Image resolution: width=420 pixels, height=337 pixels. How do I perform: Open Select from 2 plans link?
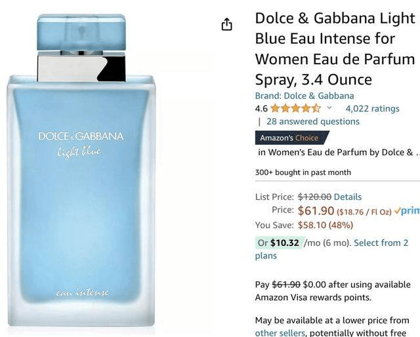(x=331, y=249)
